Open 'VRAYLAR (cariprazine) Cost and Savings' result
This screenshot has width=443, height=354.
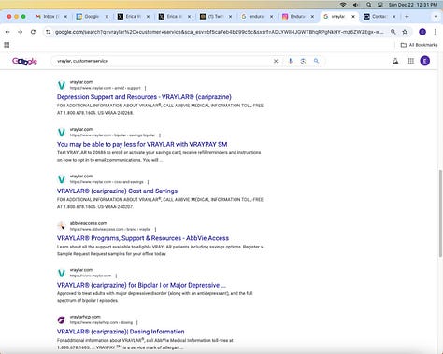[117, 191]
